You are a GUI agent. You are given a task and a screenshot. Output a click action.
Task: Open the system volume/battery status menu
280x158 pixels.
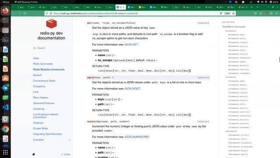click(267, 2)
